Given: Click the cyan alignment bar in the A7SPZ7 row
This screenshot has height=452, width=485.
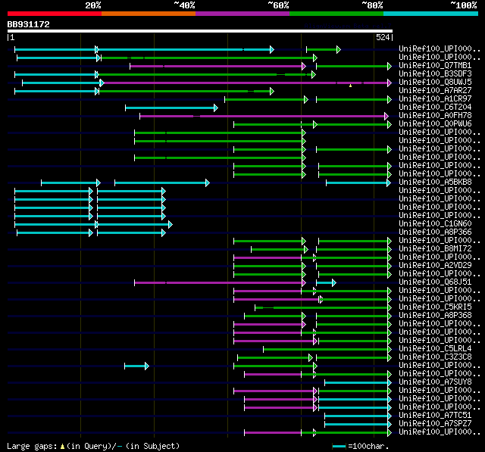Looking at the screenshot, I should pyautogui.click(x=358, y=425).
